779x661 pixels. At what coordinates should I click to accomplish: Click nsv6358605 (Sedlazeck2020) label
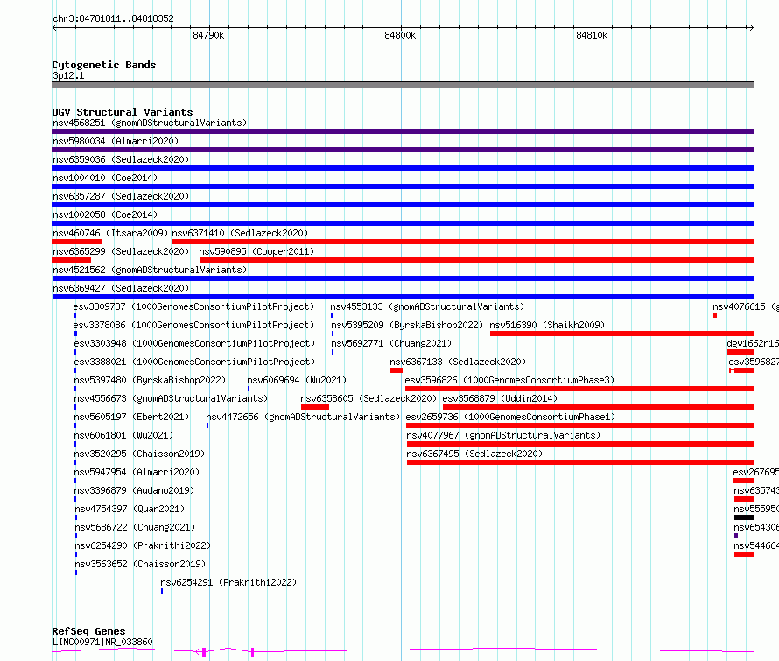[x=368, y=398]
